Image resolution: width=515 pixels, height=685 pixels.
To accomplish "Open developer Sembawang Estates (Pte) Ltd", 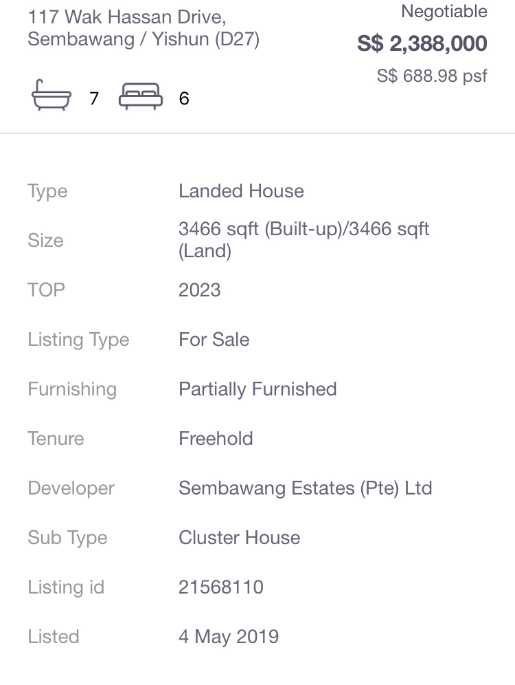I will [305, 488].
